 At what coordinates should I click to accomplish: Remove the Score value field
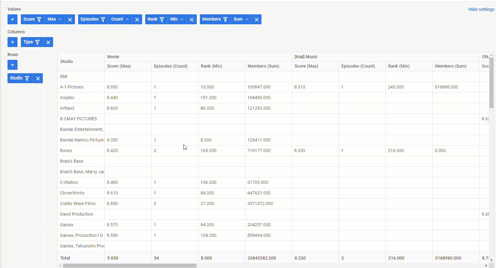[x=70, y=19]
